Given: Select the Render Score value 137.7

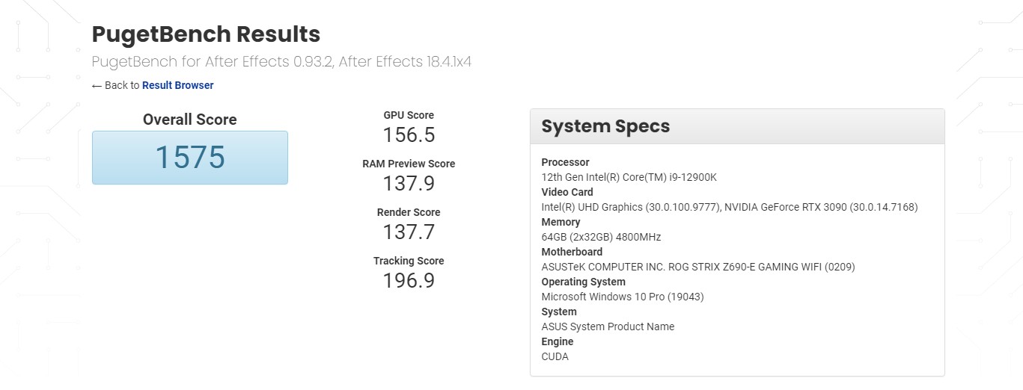Looking at the screenshot, I should [x=409, y=232].
